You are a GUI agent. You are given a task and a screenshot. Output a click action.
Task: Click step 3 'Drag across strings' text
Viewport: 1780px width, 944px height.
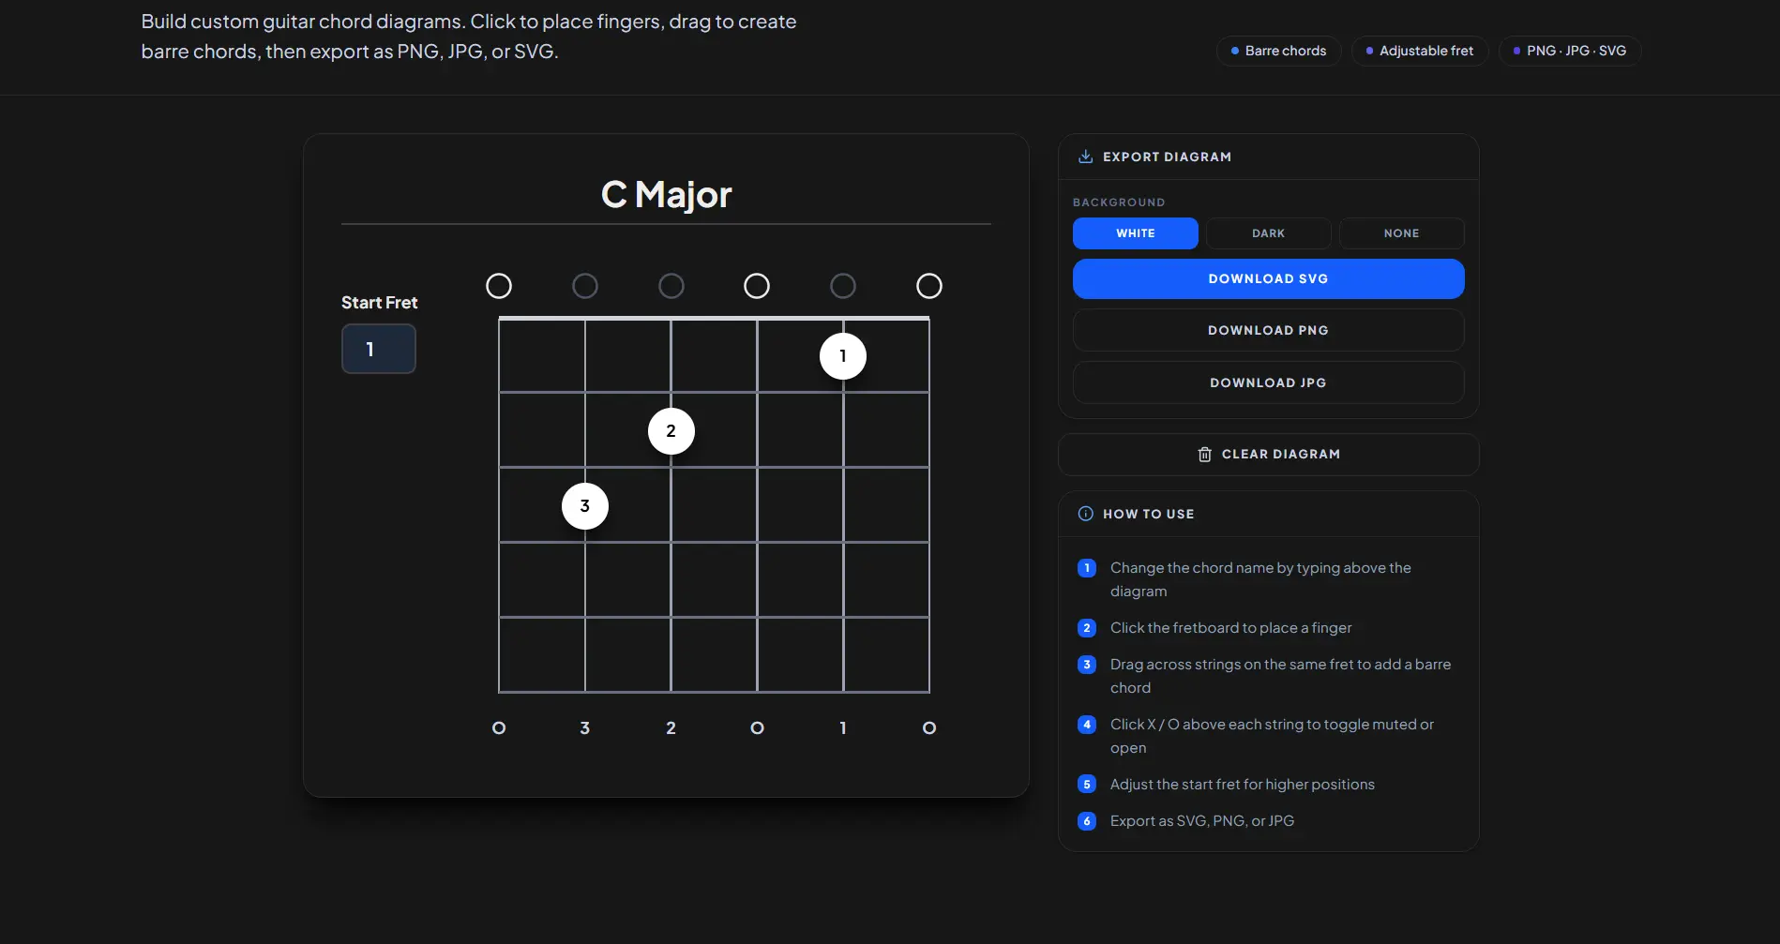pyautogui.click(x=1280, y=676)
